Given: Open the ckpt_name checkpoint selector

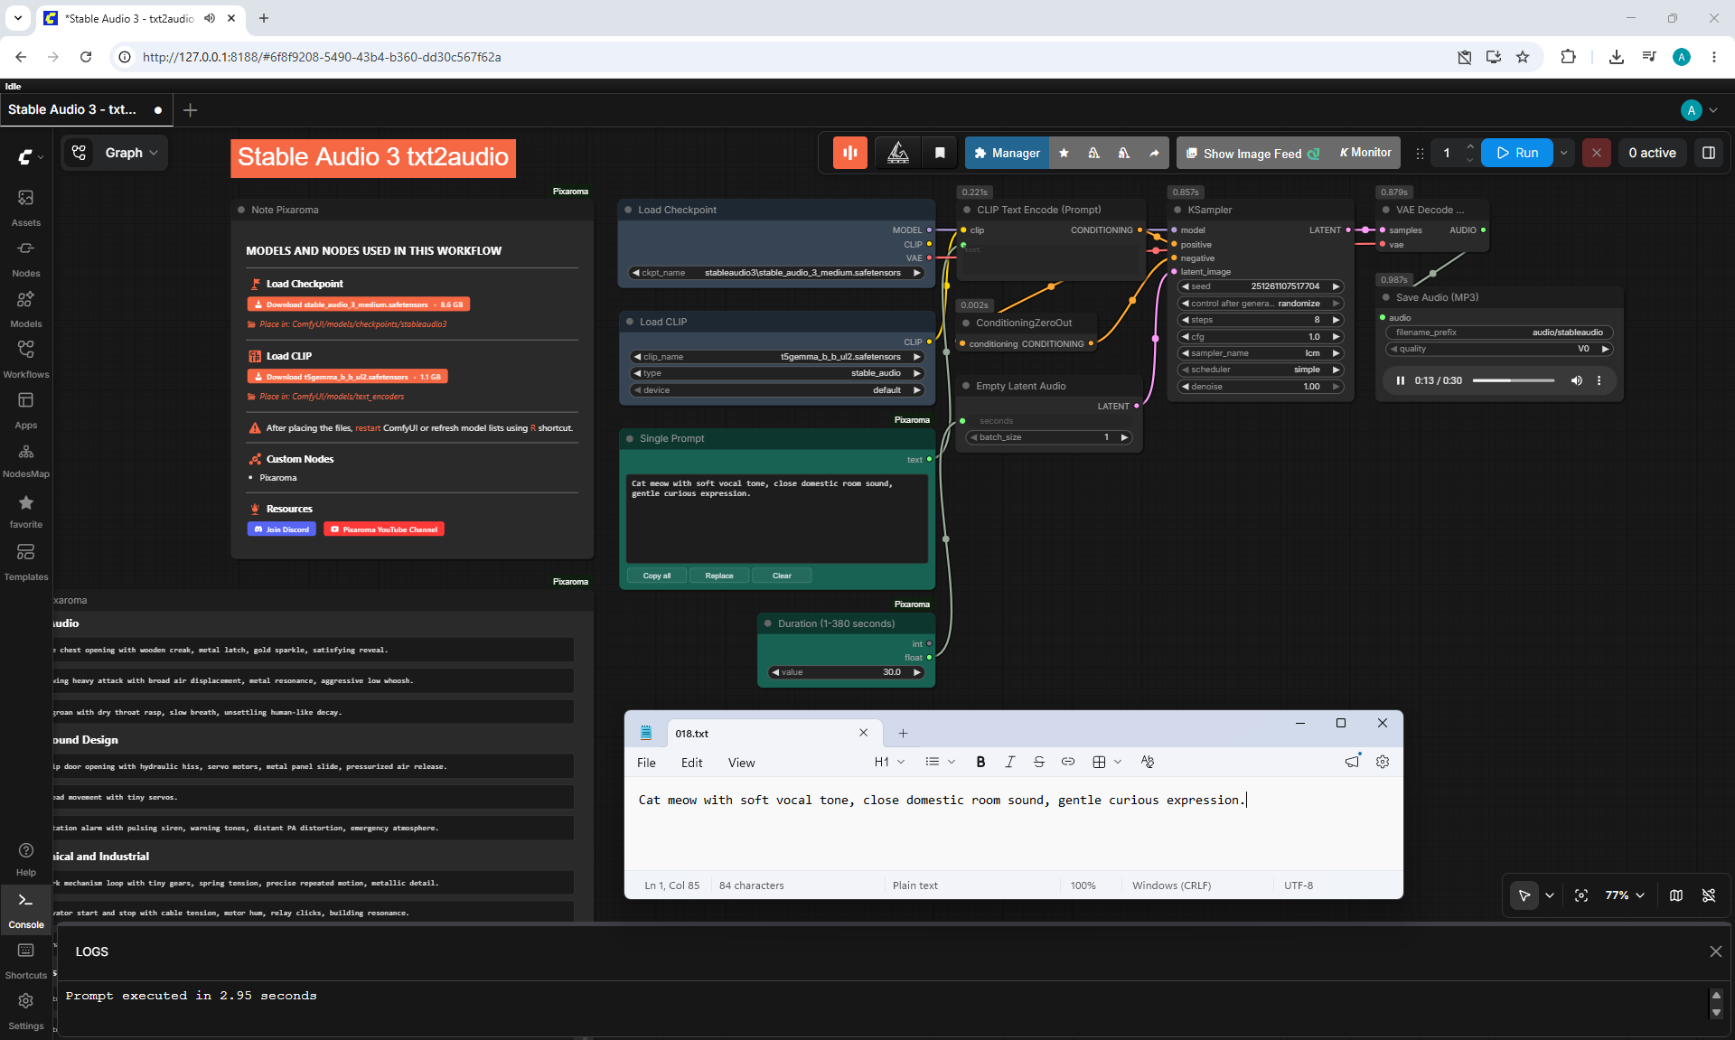Looking at the screenshot, I should (x=776, y=273).
